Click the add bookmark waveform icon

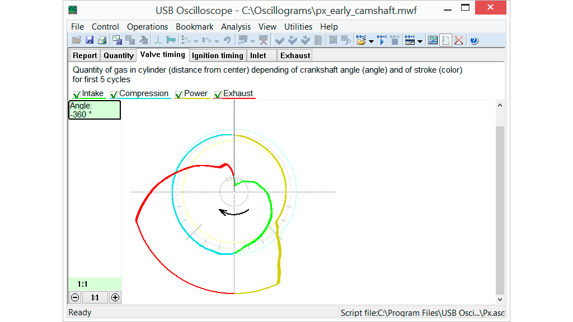coord(243,40)
